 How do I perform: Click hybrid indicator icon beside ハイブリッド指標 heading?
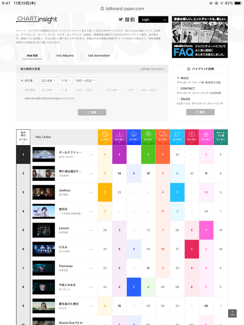(189, 69)
